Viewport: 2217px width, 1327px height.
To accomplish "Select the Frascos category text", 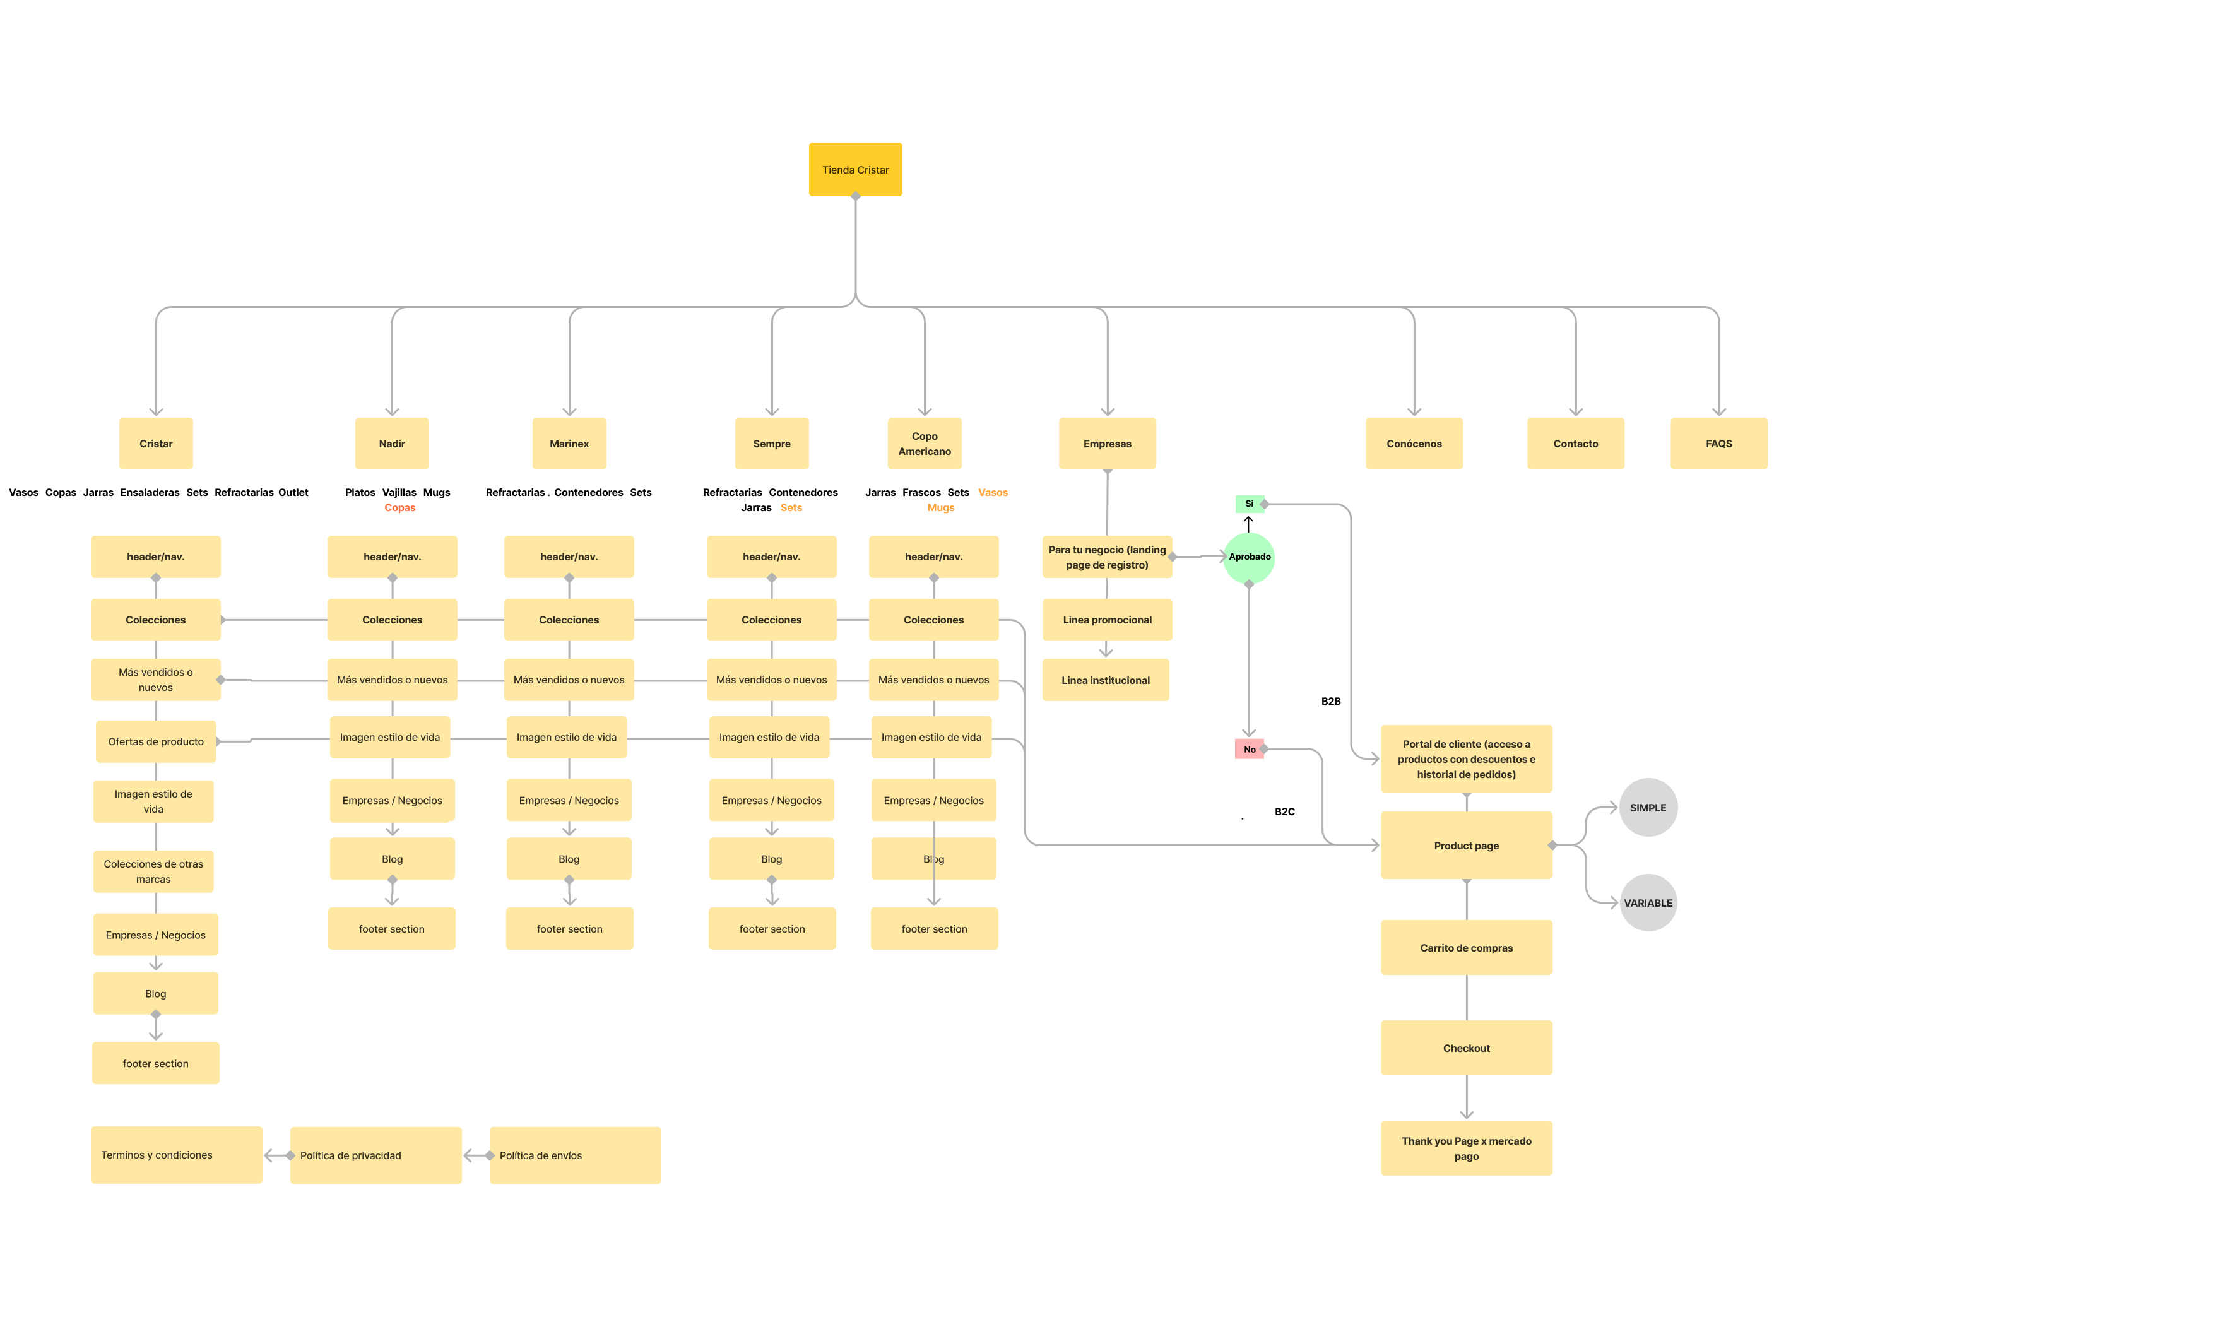I will click(921, 493).
